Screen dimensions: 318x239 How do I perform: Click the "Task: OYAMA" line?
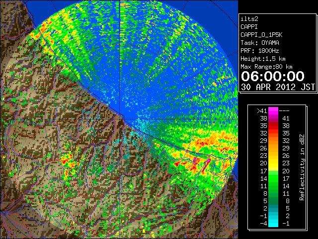259,43
